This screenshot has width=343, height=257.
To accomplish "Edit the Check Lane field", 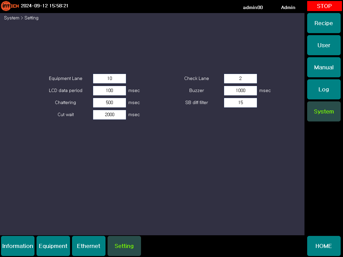I will (241, 79).
